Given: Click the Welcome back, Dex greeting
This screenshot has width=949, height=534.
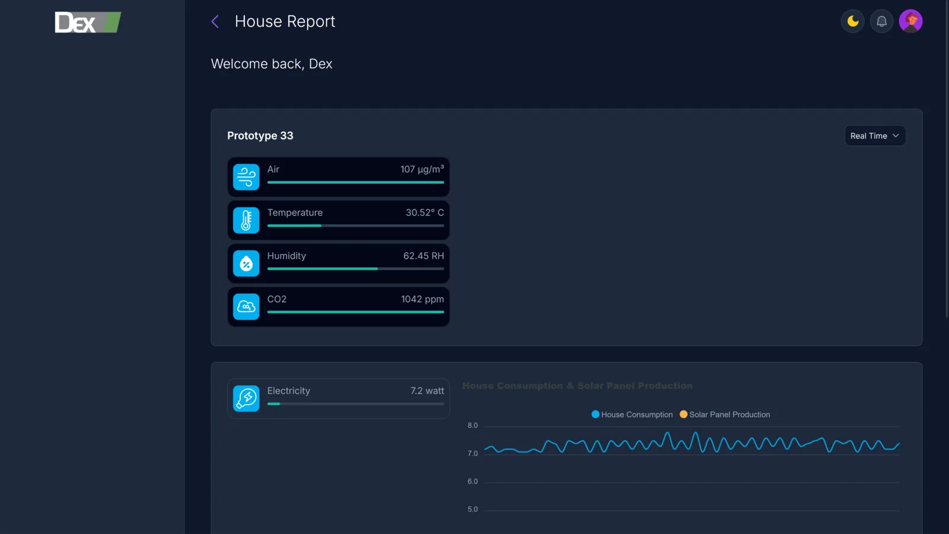Looking at the screenshot, I should (272, 64).
